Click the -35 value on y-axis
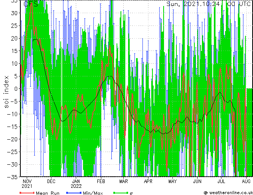This screenshot has width=253, height=195. [x=12, y=177]
